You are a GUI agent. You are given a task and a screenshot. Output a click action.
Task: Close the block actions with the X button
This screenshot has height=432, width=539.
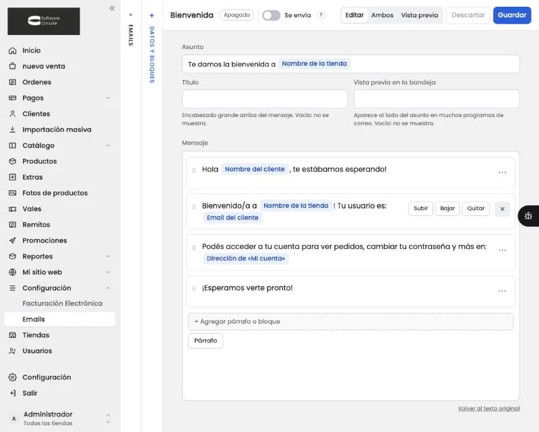coord(502,209)
